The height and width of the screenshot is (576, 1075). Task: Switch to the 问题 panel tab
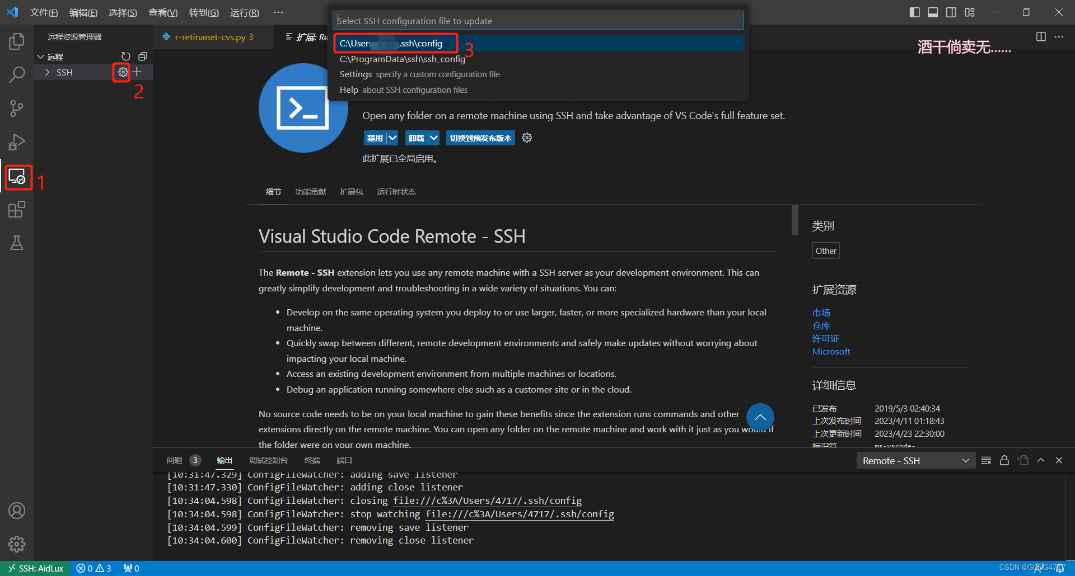pos(174,460)
